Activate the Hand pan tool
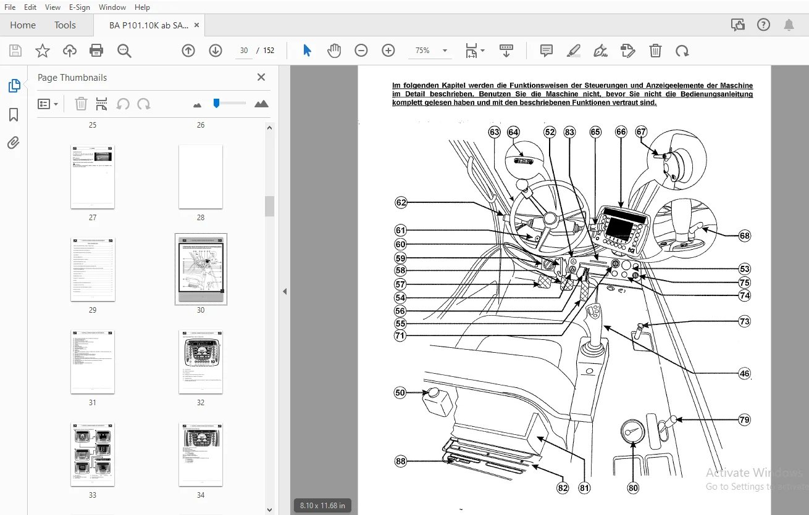This screenshot has height=515, width=809. pos(334,51)
